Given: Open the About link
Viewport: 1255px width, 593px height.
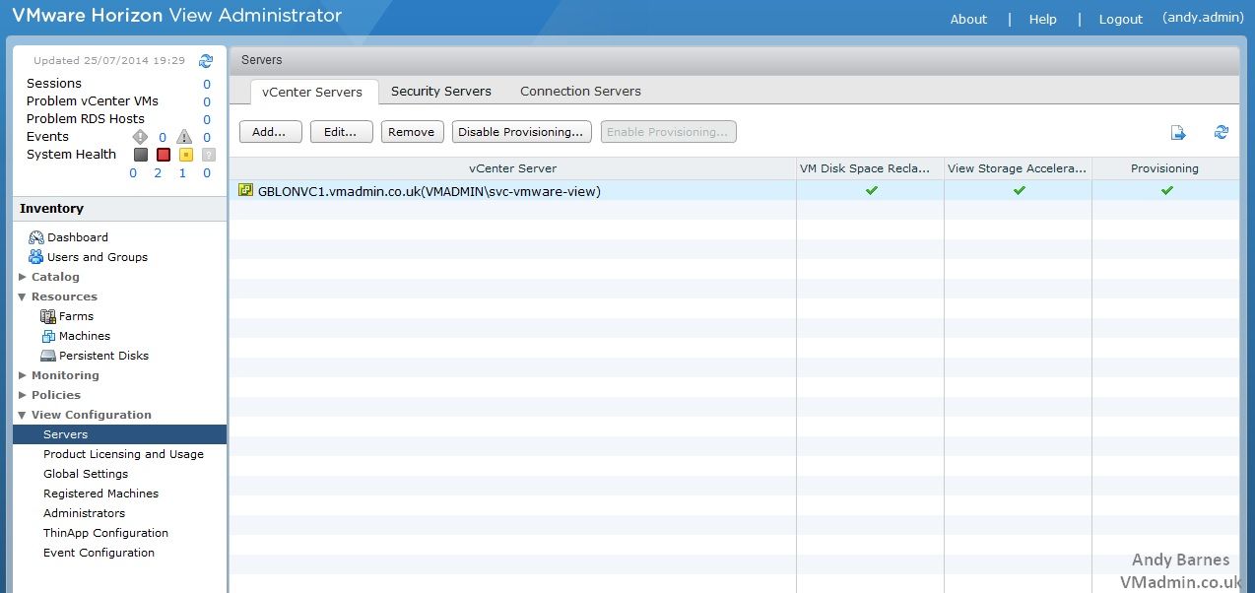Looking at the screenshot, I should [968, 20].
